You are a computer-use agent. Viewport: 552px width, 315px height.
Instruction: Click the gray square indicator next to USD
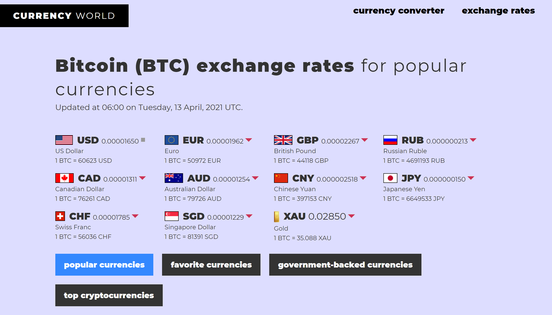tap(143, 140)
